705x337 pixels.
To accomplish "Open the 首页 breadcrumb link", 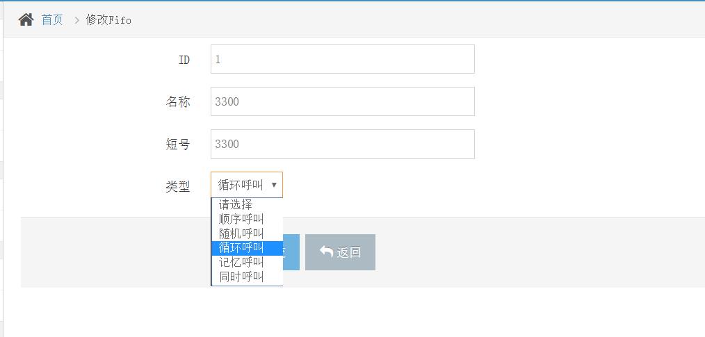I will tap(52, 19).
